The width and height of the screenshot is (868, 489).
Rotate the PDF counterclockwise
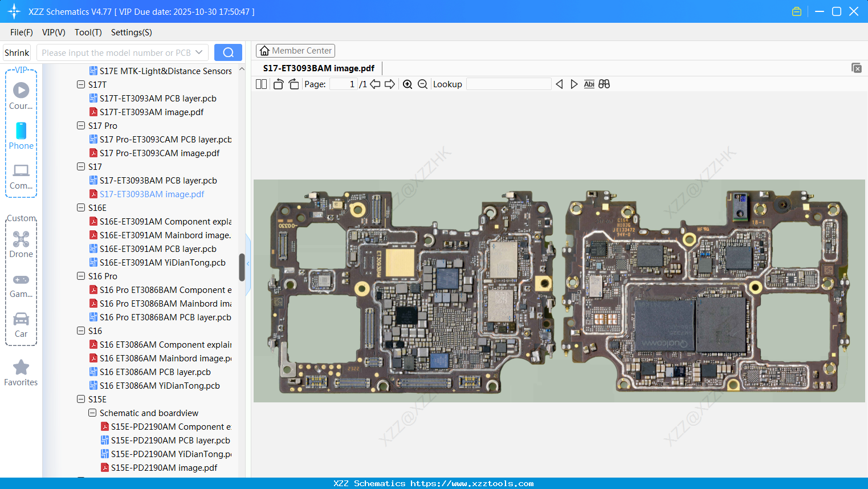pyautogui.click(x=278, y=84)
